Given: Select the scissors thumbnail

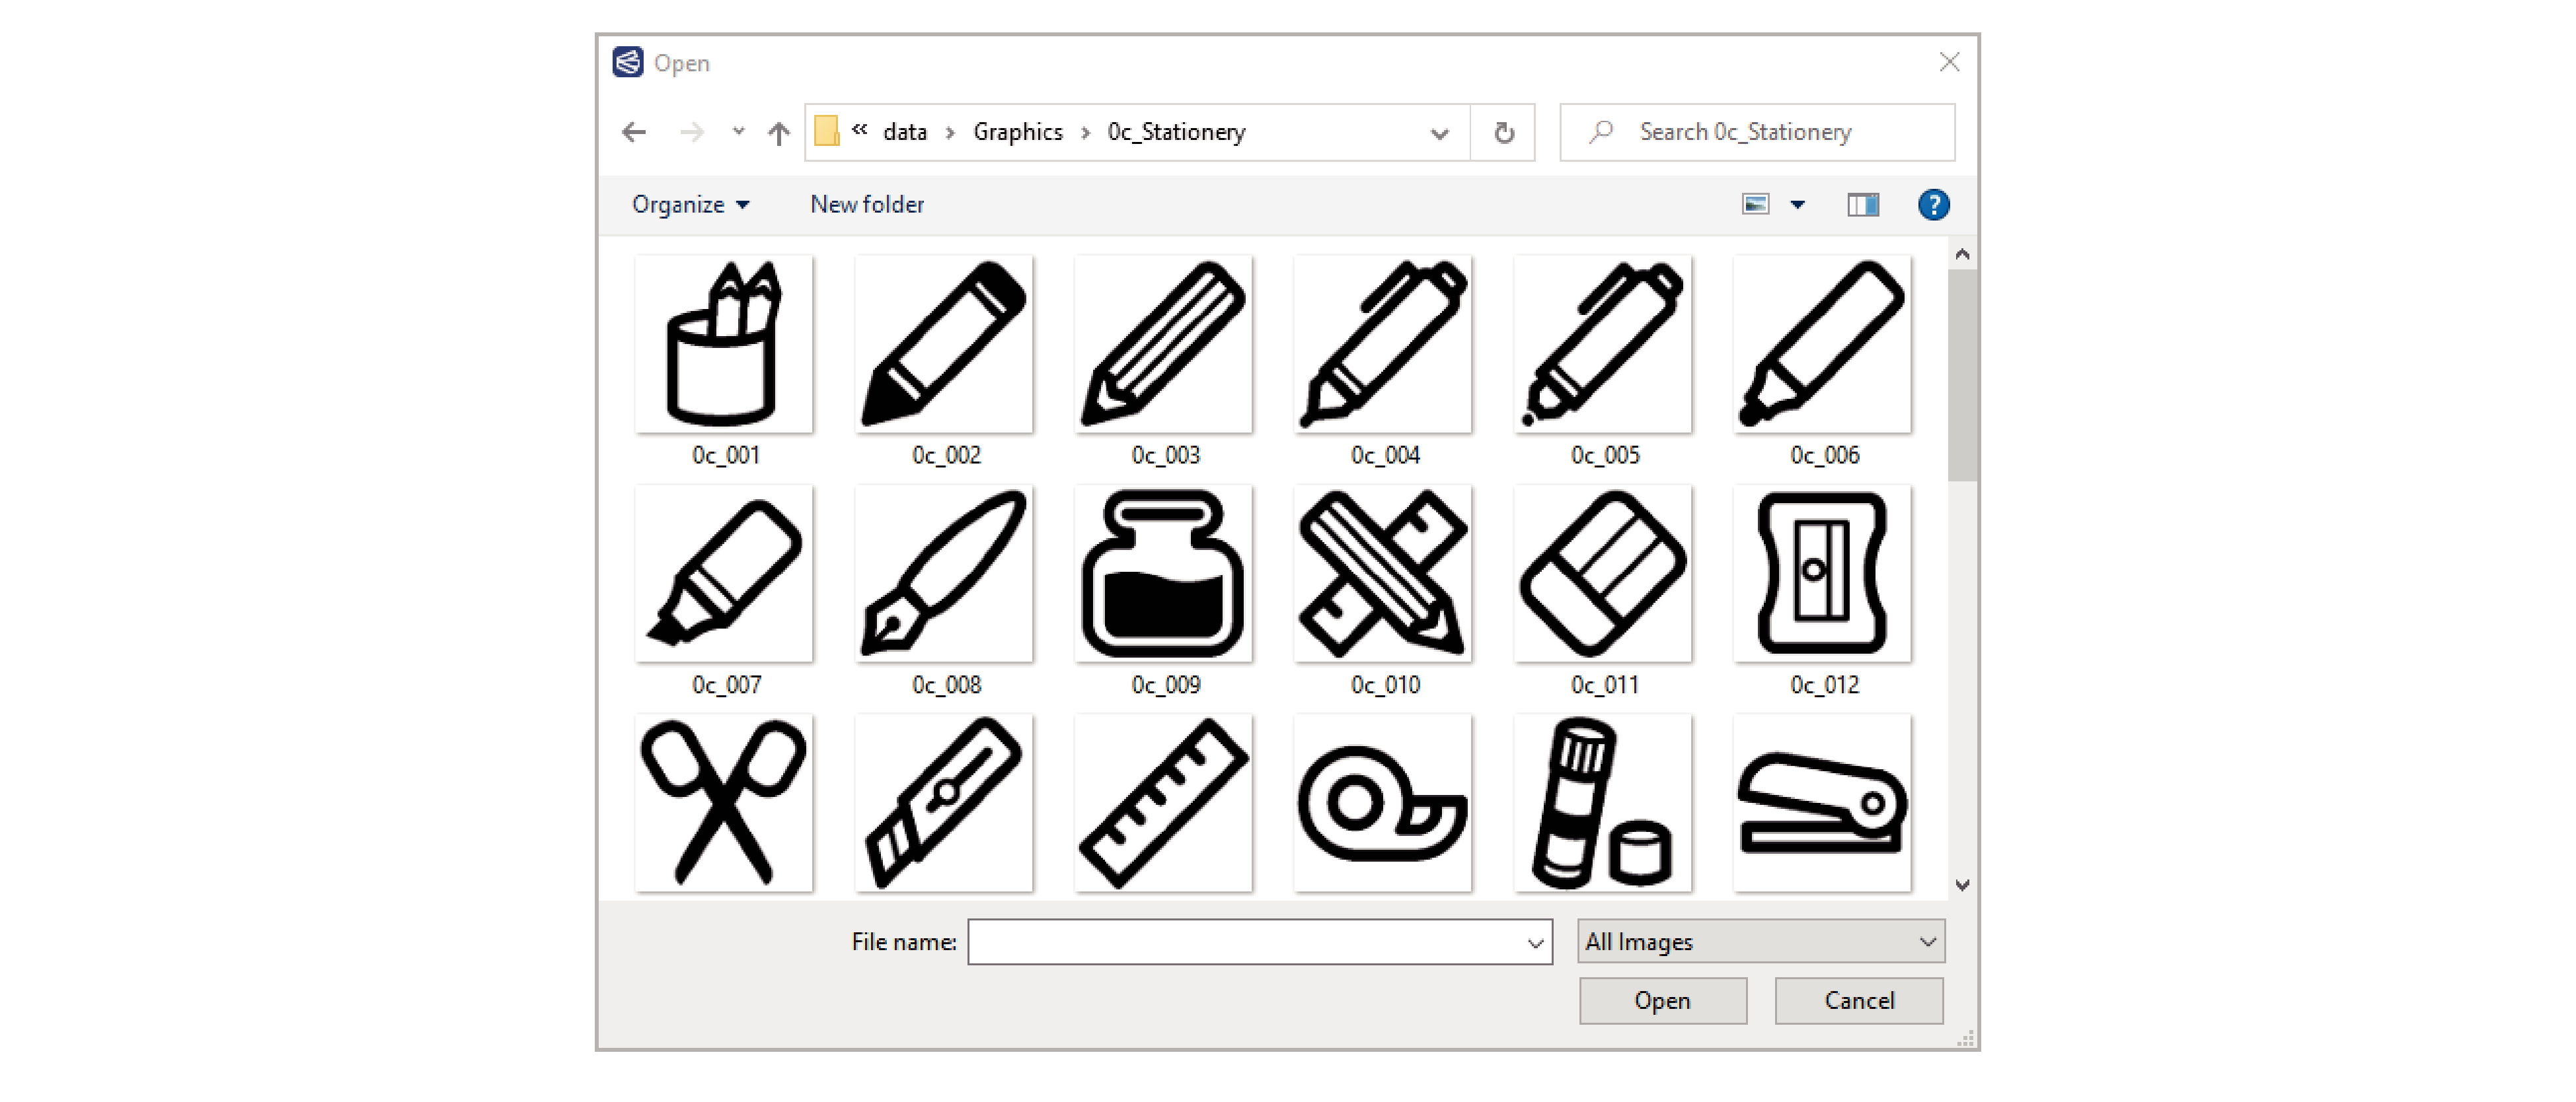Looking at the screenshot, I should pyautogui.click(x=724, y=802).
